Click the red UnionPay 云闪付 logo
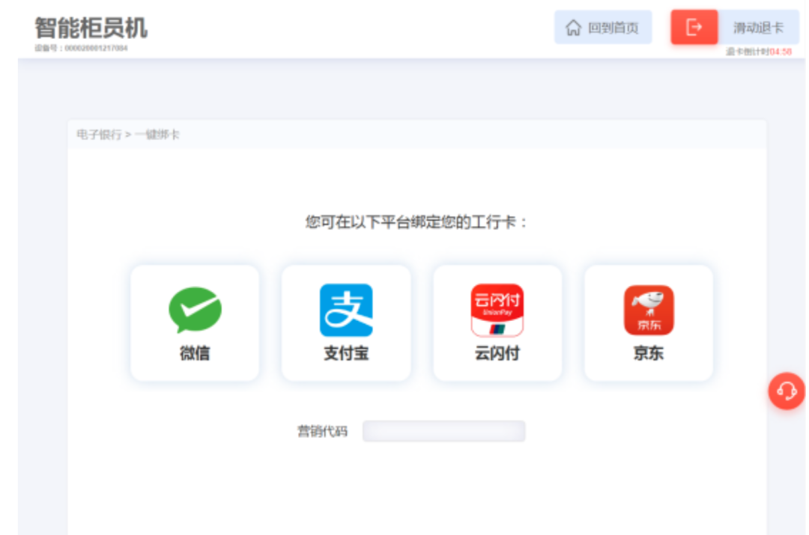 (497, 310)
